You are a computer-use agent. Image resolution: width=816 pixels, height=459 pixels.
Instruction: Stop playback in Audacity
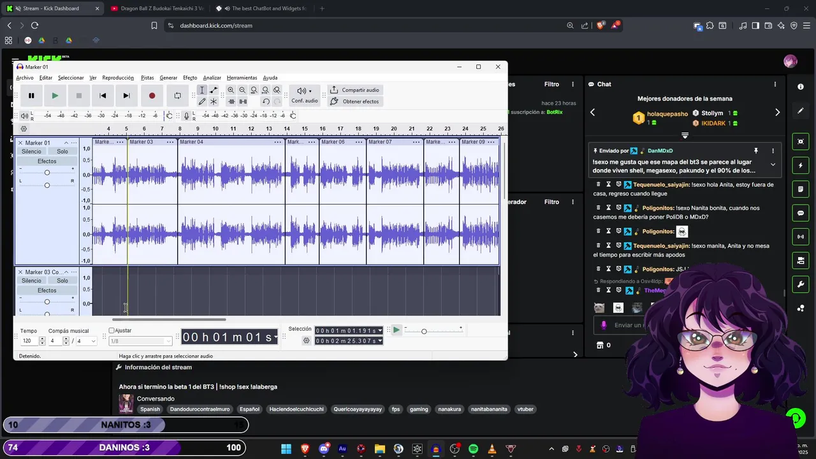79,96
